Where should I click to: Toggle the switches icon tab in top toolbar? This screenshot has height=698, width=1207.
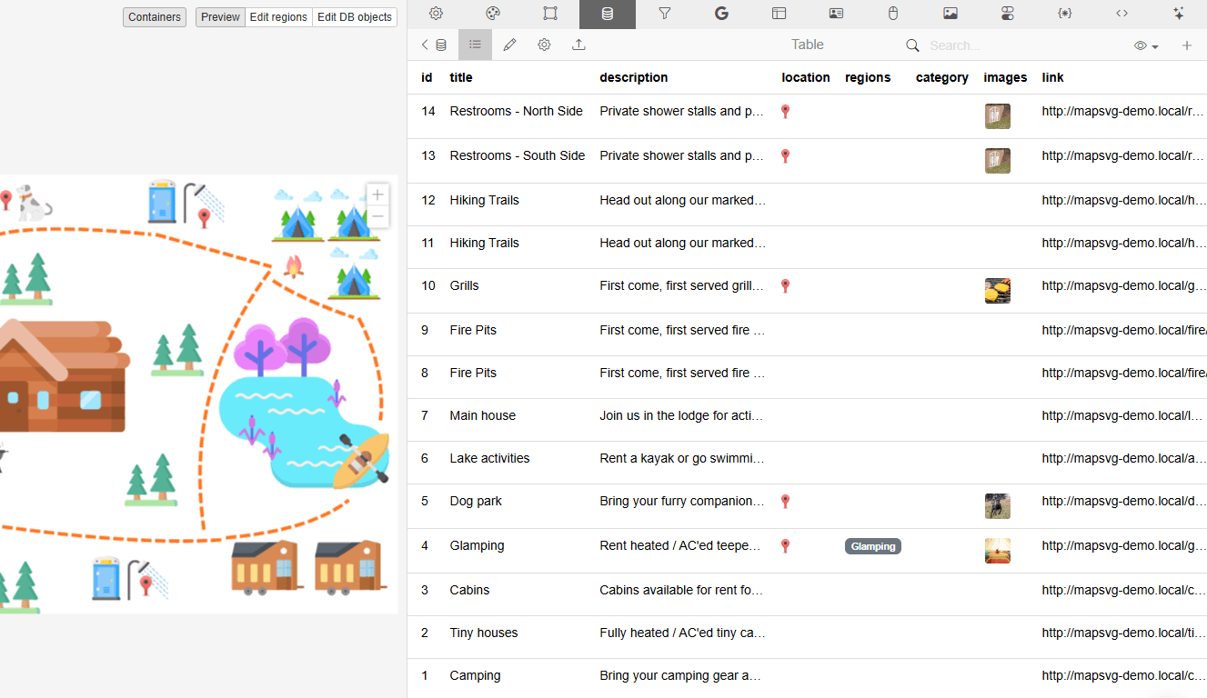tap(1007, 14)
